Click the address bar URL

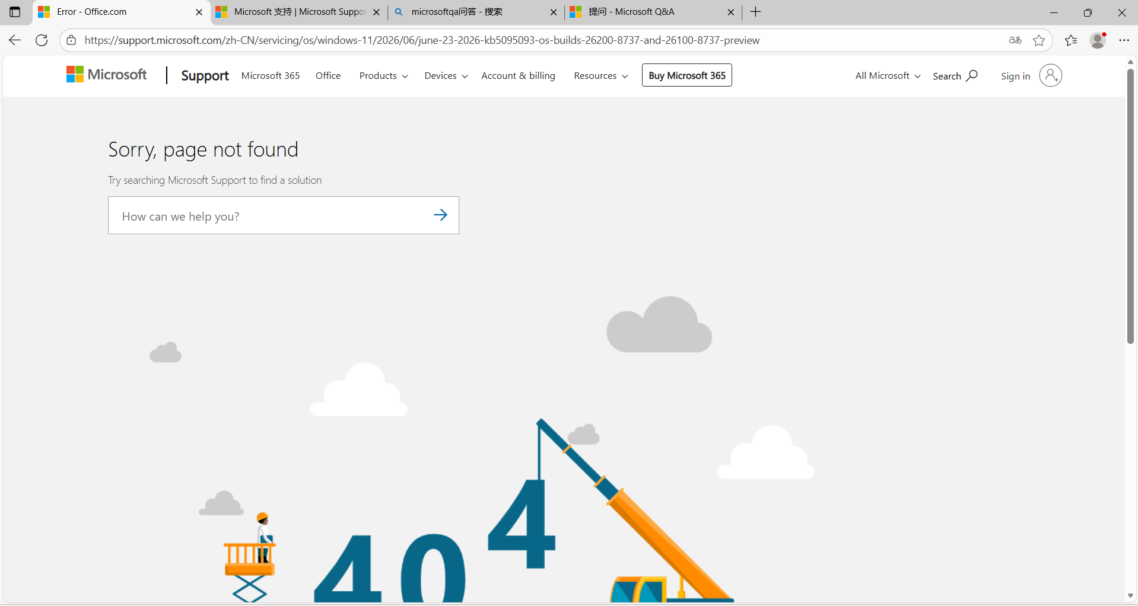(422, 40)
